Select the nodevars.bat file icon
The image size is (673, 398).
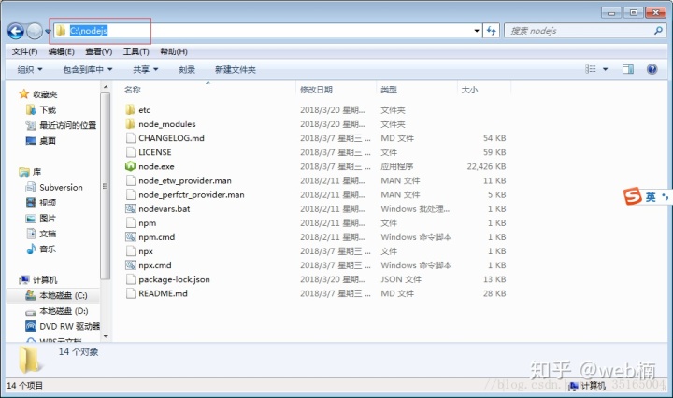click(130, 209)
